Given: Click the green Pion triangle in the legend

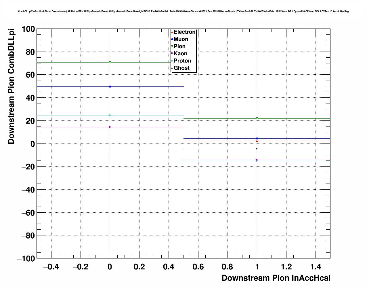Looking at the screenshot, I should click(x=172, y=46).
